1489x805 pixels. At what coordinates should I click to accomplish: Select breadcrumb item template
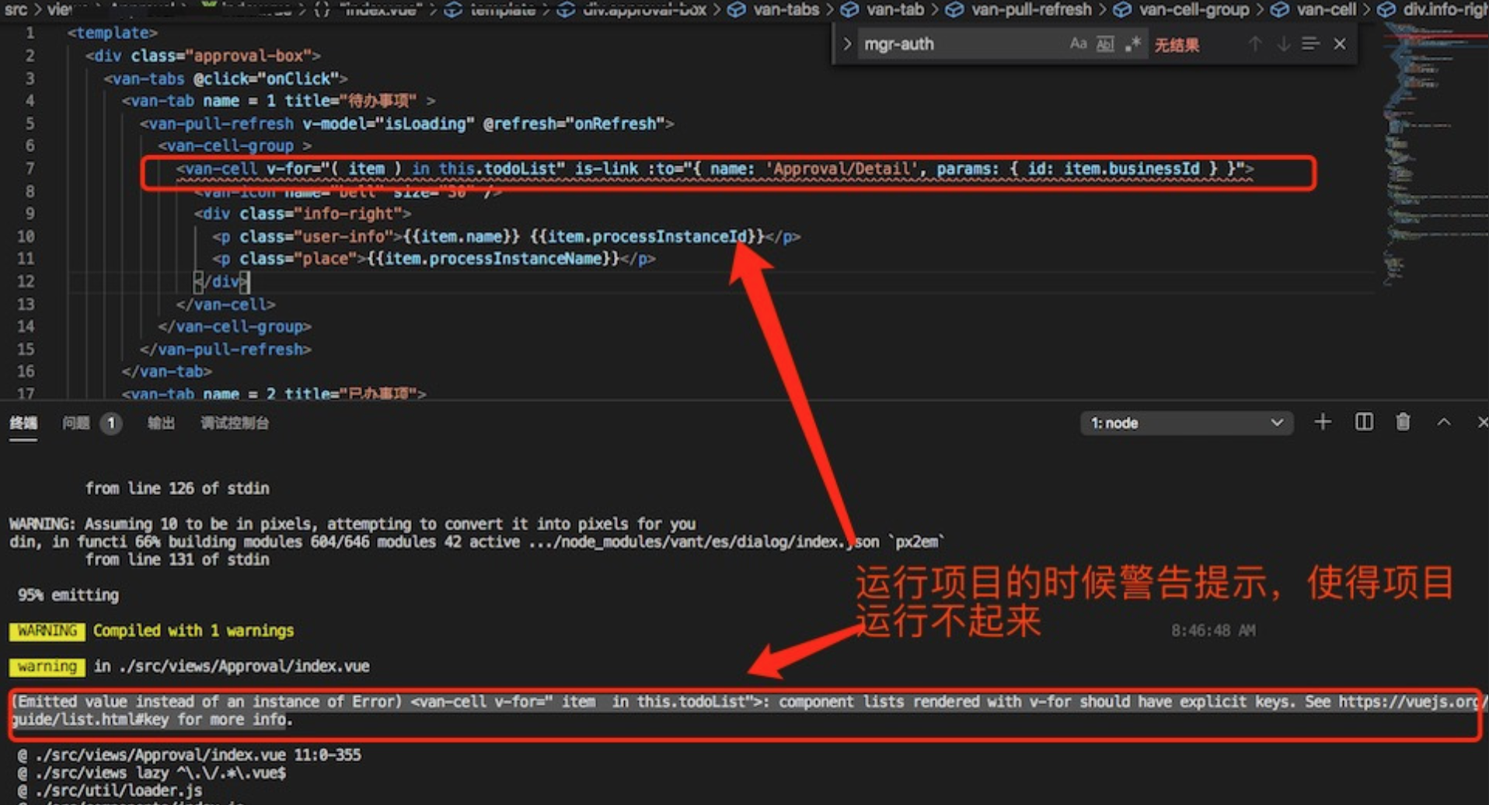[503, 9]
